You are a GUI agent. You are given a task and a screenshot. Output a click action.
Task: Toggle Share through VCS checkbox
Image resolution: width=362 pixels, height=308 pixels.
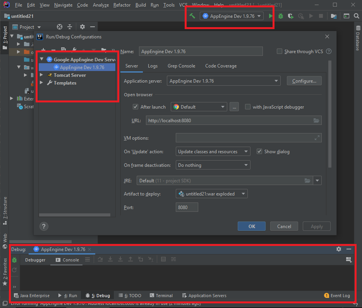click(280, 51)
